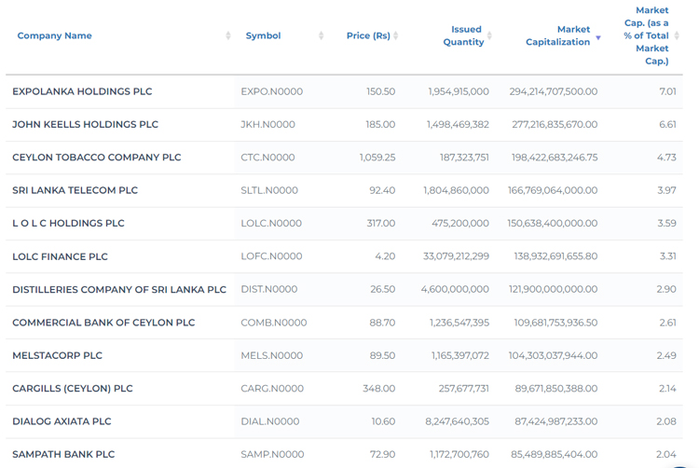This screenshot has height=468, width=699.
Task: Click issued quantity 1,954,915,000
Action: [459, 91]
